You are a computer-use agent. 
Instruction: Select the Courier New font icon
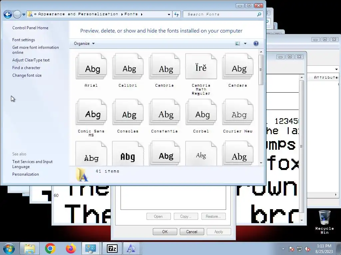[238, 112]
